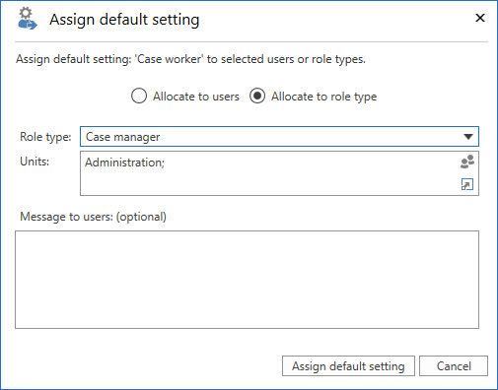Click the 'Case worker' description sentence
Image resolution: width=498 pixels, height=390 pixels.
click(x=190, y=59)
